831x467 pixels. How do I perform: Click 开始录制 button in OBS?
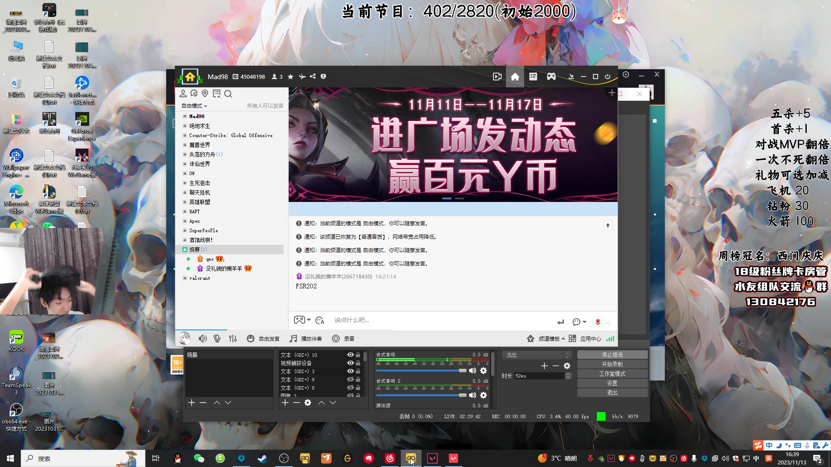612,365
